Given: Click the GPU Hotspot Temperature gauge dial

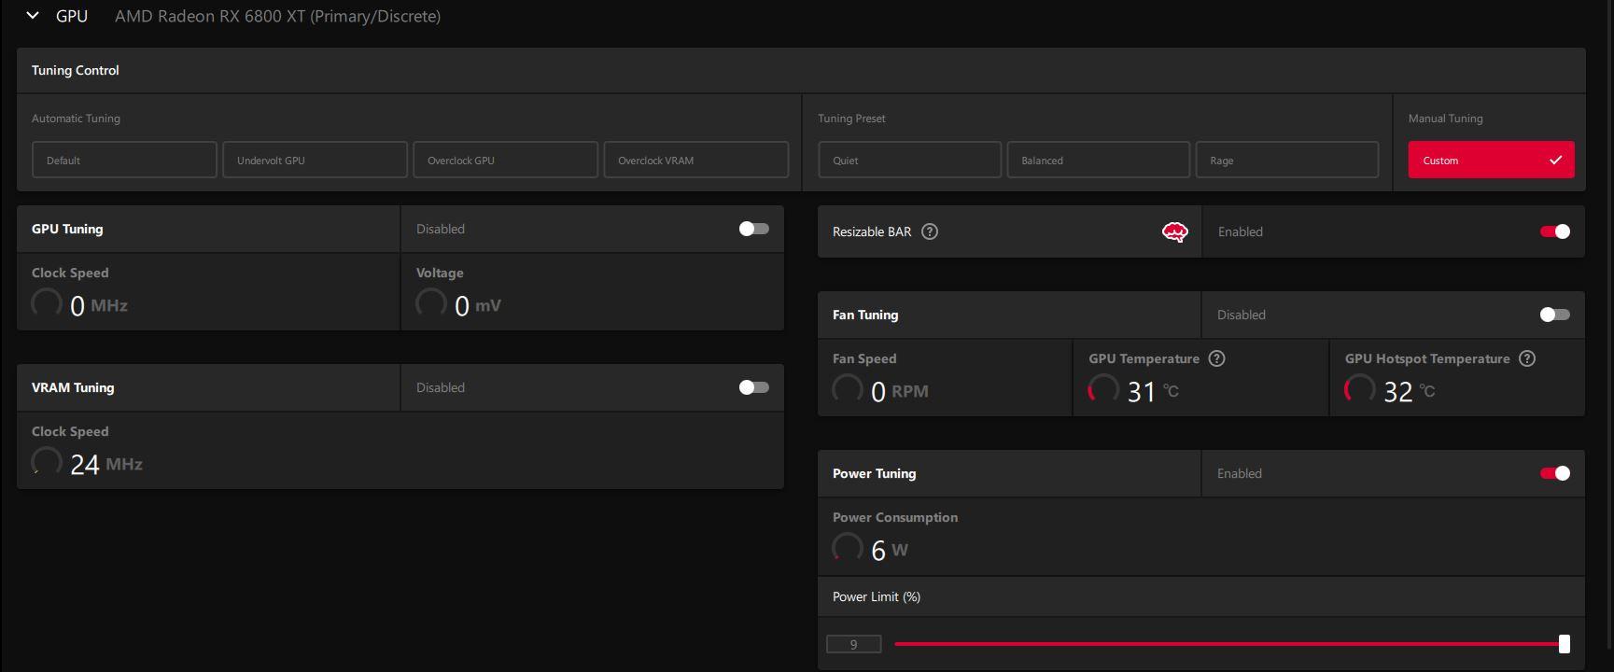Looking at the screenshot, I should point(1359,389).
